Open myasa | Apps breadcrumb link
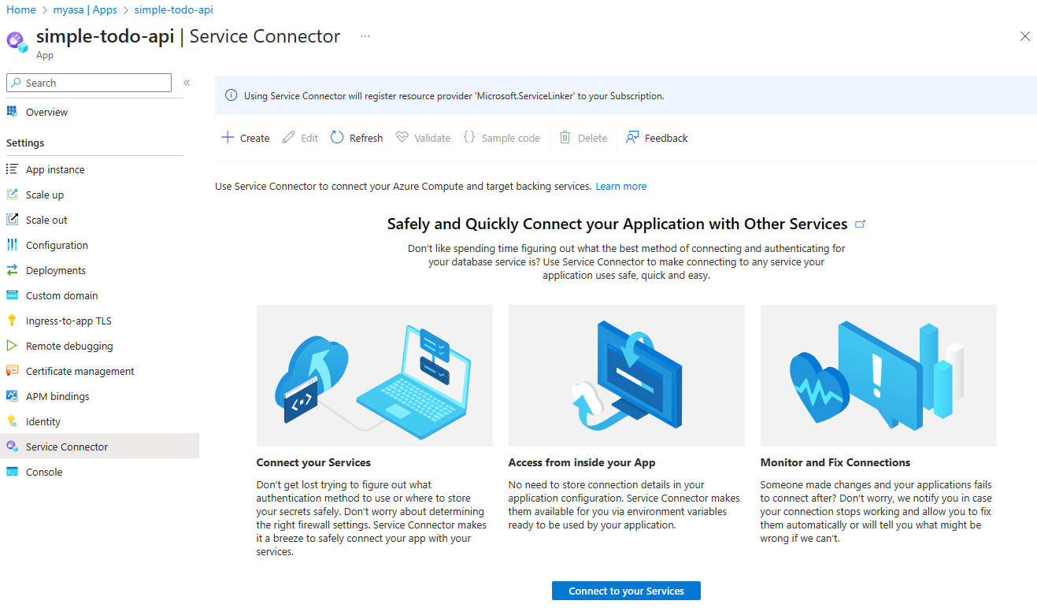Screen dimensions: 1037x608 click(x=85, y=9)
